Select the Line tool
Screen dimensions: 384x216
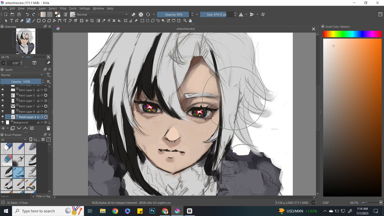tap(33, 21)
